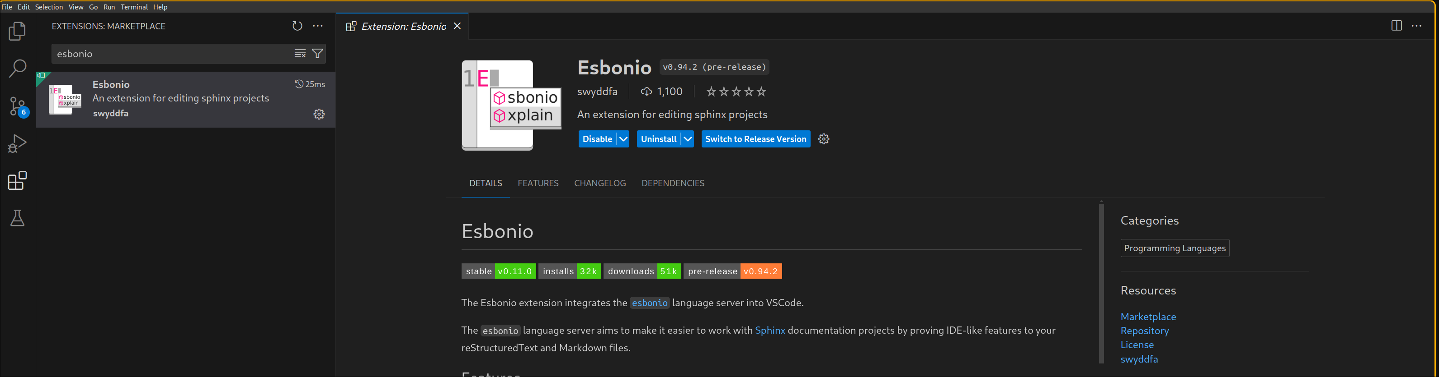Open the swyddfa link under Resources
This screenshot has width=1439, height=377.
(1139, 359)
